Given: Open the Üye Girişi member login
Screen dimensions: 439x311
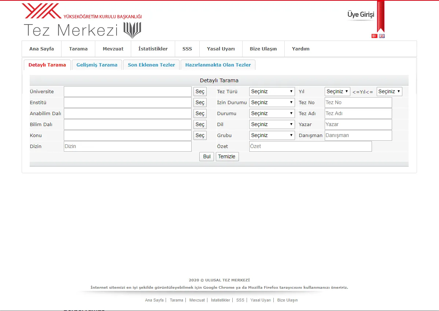Looking at the screenshot, I should (361, 14).
